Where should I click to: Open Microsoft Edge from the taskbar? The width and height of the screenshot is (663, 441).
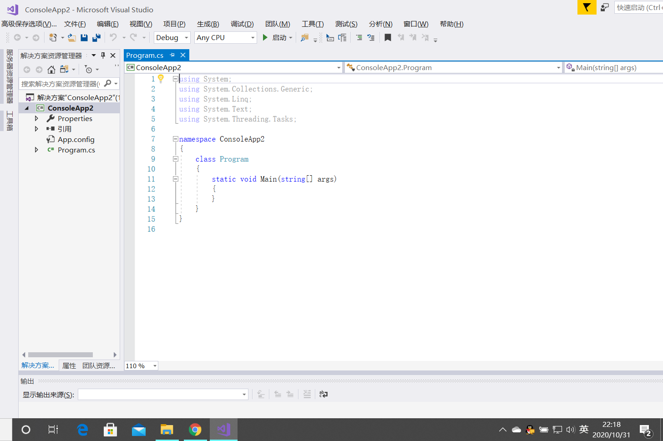click(x=82, y=430)
